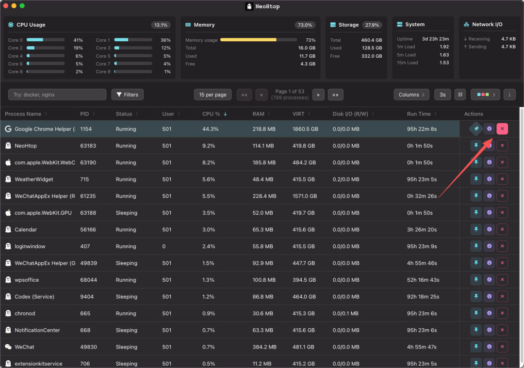The image size is (524, 368).
Task: Open details for wpsoffice process
Action: [x=489, y=279]
